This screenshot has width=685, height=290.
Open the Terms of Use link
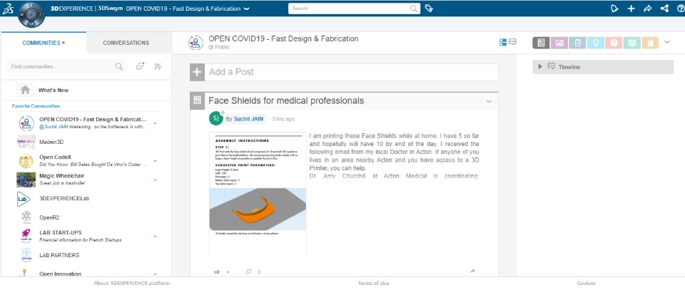tap(373, 283)
